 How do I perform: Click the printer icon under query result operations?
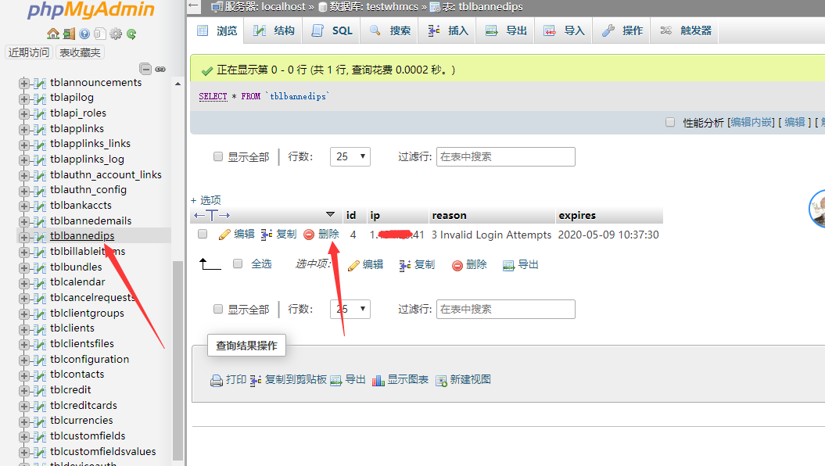click(217, 380)
